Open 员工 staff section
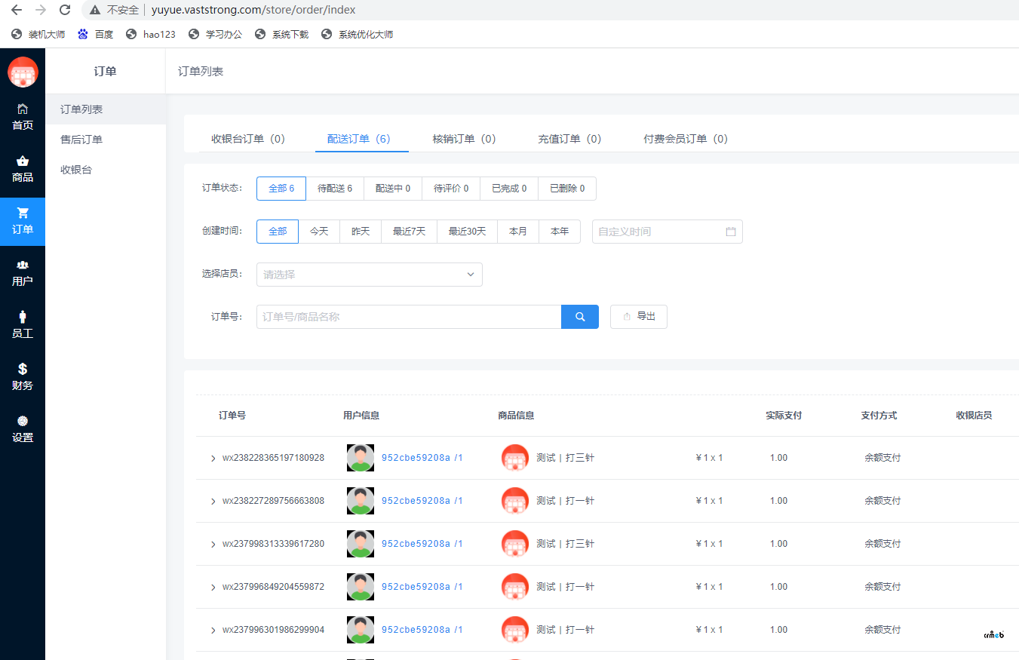This screenshot has height=660, width=1019. pos(23,325)
